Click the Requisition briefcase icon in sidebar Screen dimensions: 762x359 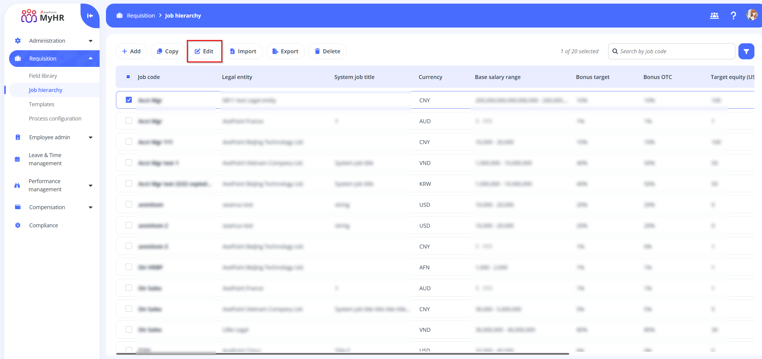click(x=18, y=58)
